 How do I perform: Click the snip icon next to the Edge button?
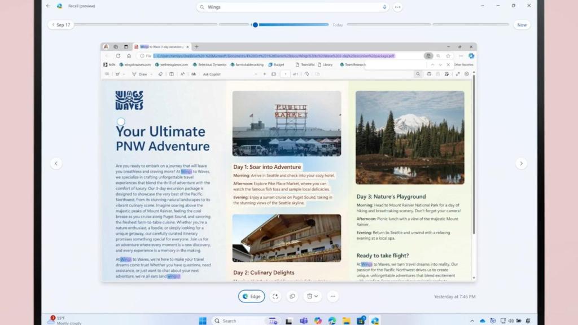click(275, 296)
